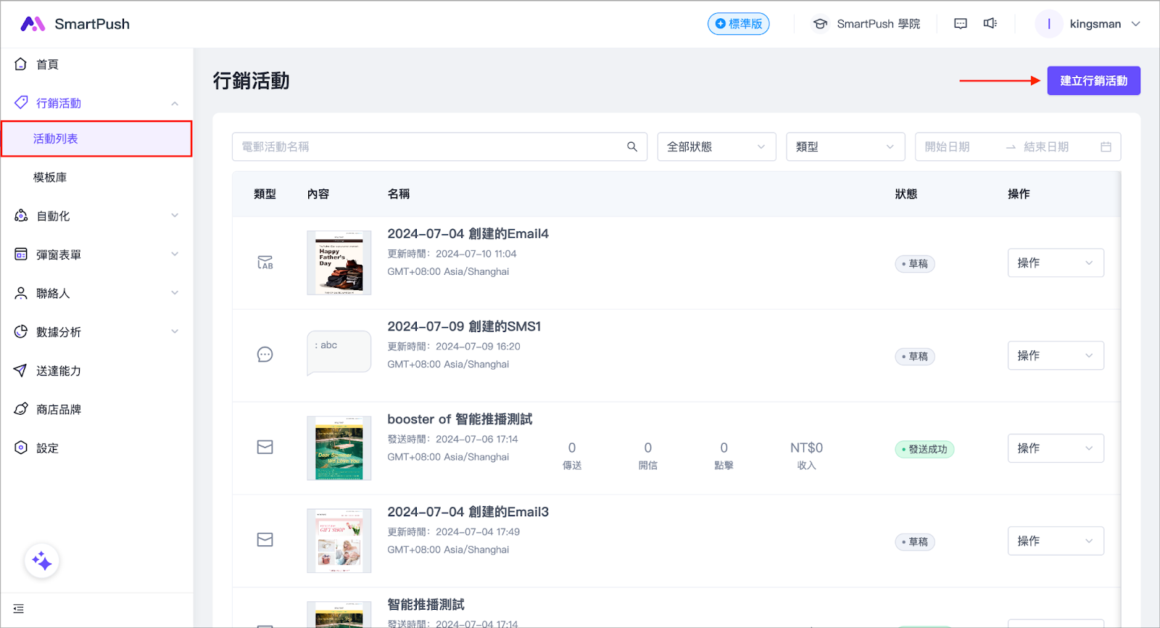Open the 類型 type filter dropdown
Screen dimensions: 1160x628
tap(845, 147)
